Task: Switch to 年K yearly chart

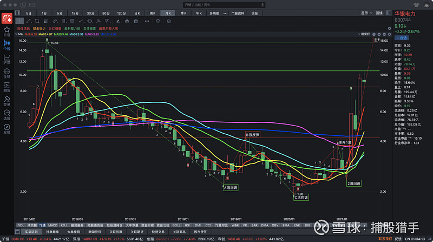Action: tap(199, 13)
